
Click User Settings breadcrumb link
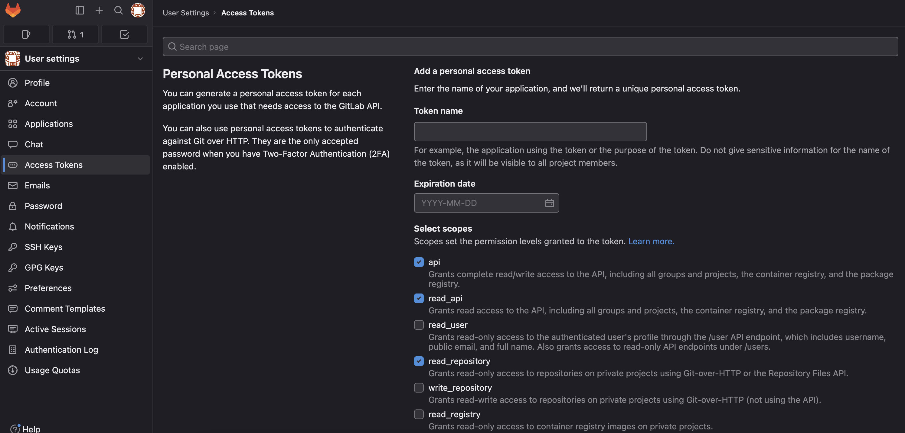tap(185, 13)
